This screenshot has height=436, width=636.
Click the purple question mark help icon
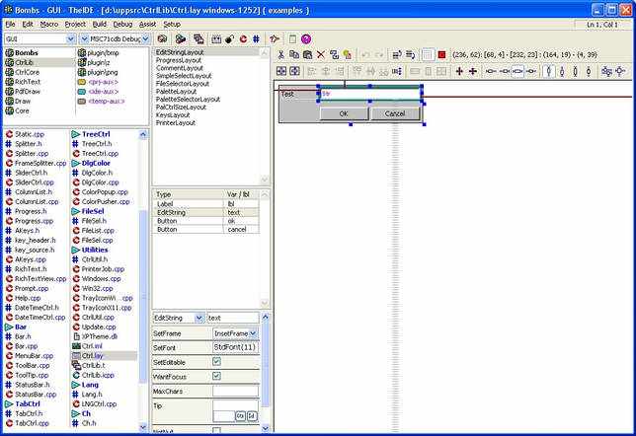pos(306,38)
